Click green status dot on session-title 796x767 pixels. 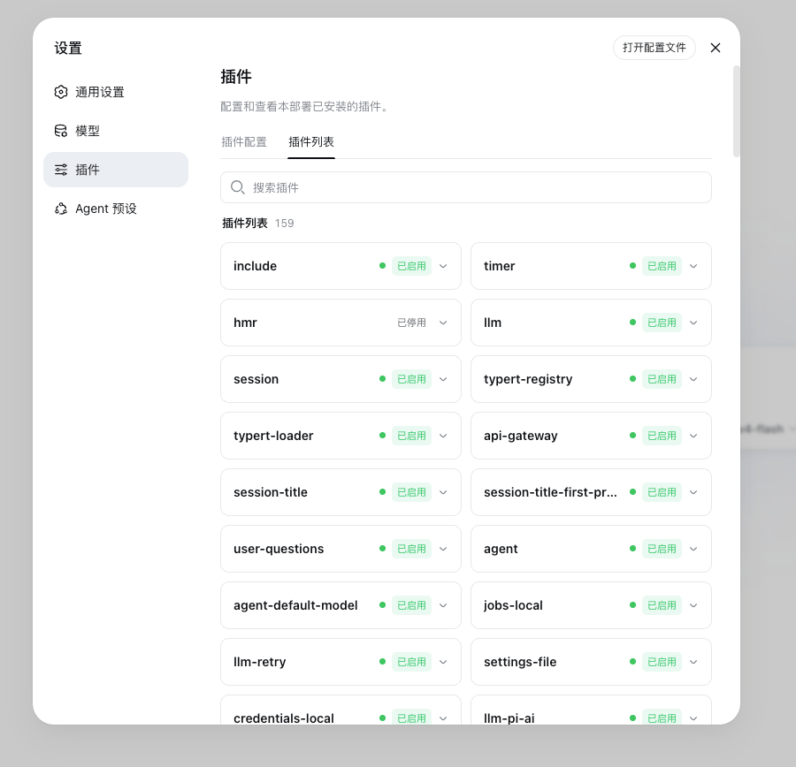click(382, 492)
